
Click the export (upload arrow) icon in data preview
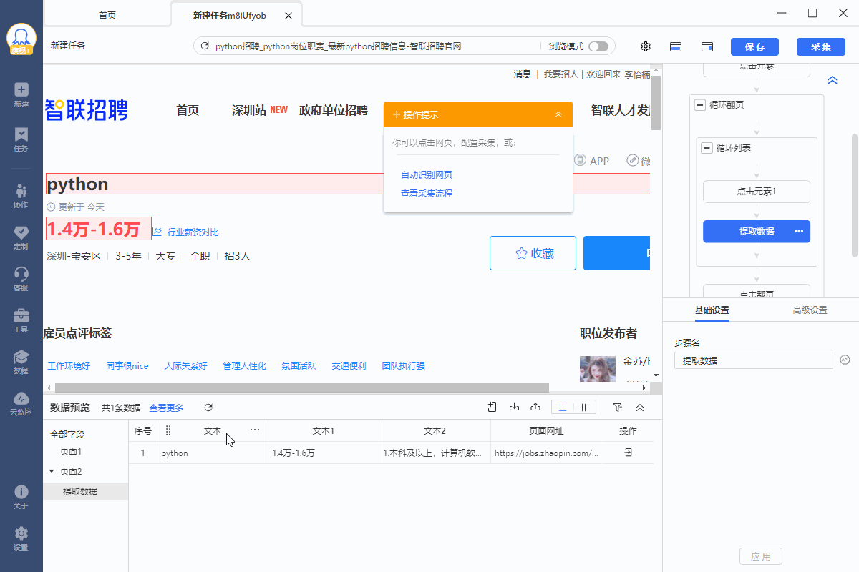tap(535, 408)
